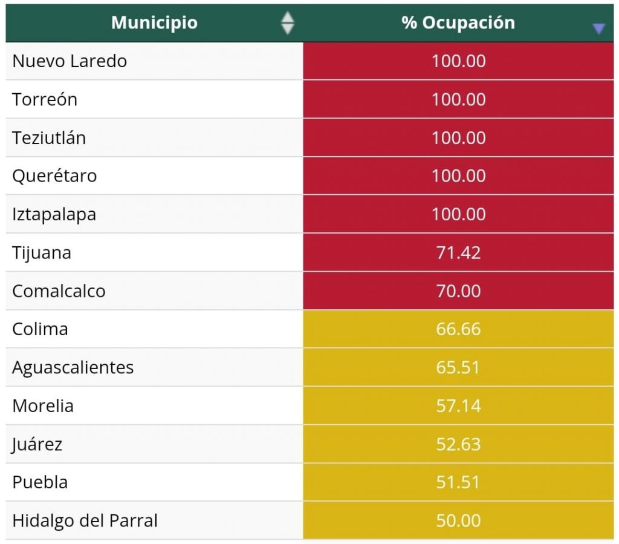Select the descending sort indicator on % Ocupación

(598, 28)
